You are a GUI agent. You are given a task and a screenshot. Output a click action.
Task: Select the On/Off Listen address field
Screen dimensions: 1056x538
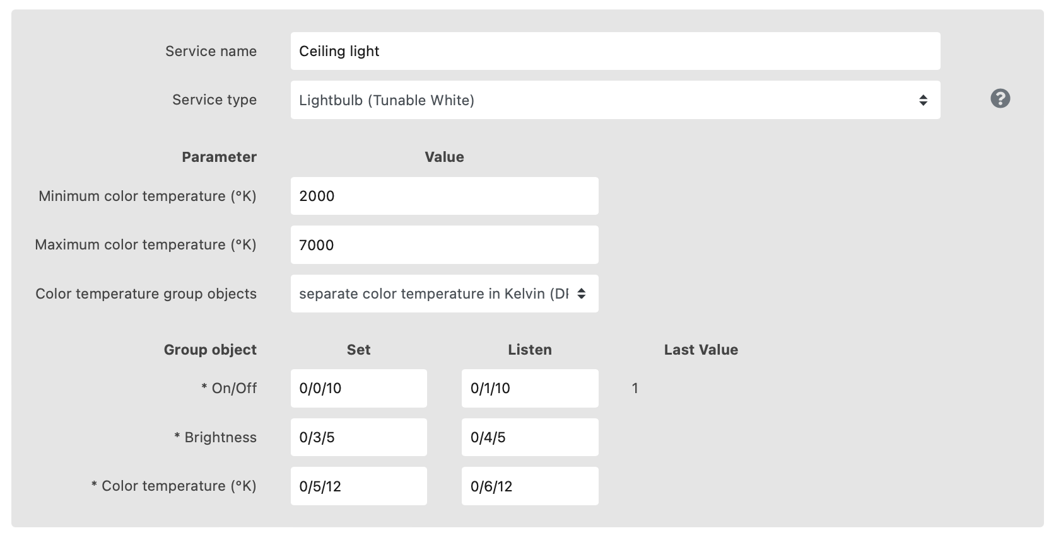[529, 388]
